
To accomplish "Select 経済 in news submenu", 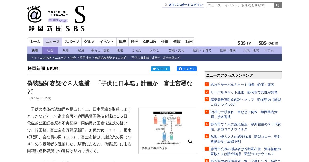I will [x=81, y=50].
